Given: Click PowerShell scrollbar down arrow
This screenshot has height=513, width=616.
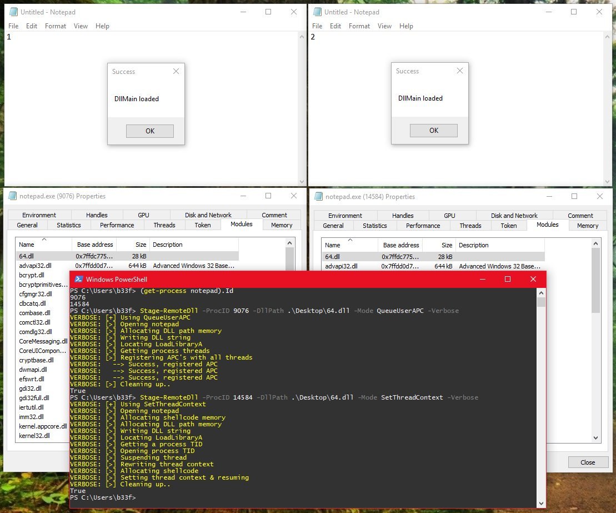Looking at the screenshot, I should [542, 503].
